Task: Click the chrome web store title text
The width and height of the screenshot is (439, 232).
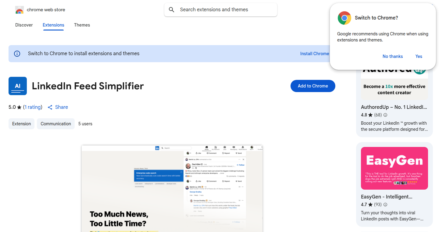Action: coord(46,10)
